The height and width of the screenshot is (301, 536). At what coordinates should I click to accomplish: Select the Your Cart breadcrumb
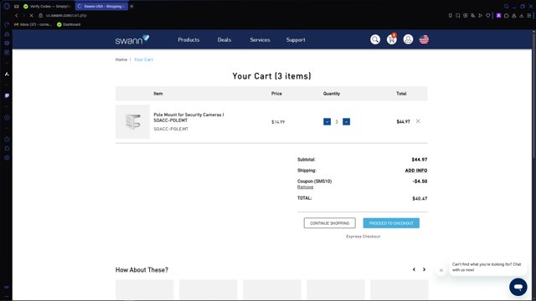tap(143, 59)
